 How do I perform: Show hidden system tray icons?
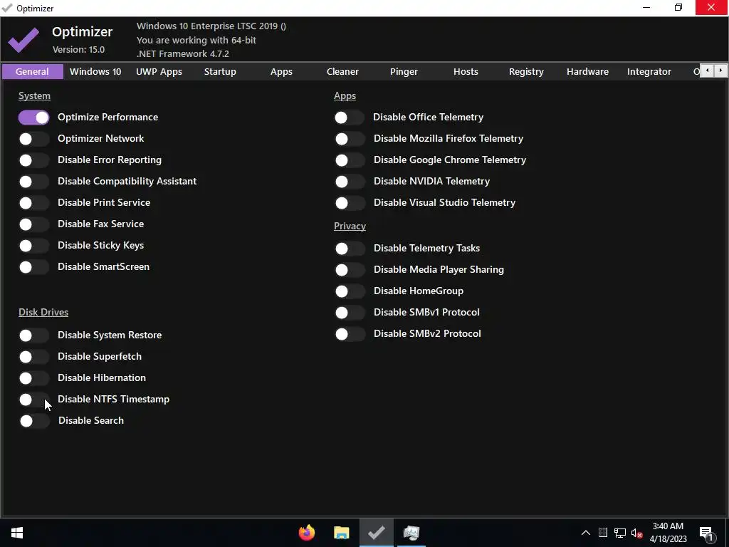click(586, 533)
